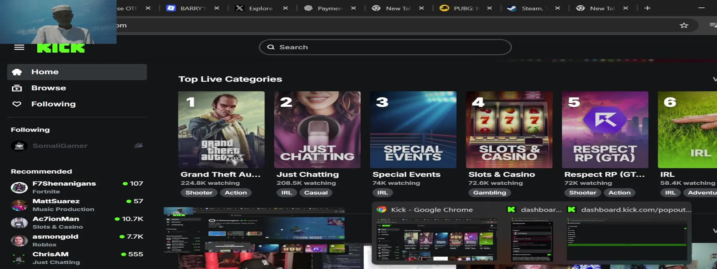This screenshot has height=269, width=717.
Task: Click Action tag under Respect RP
Action: 620,193
